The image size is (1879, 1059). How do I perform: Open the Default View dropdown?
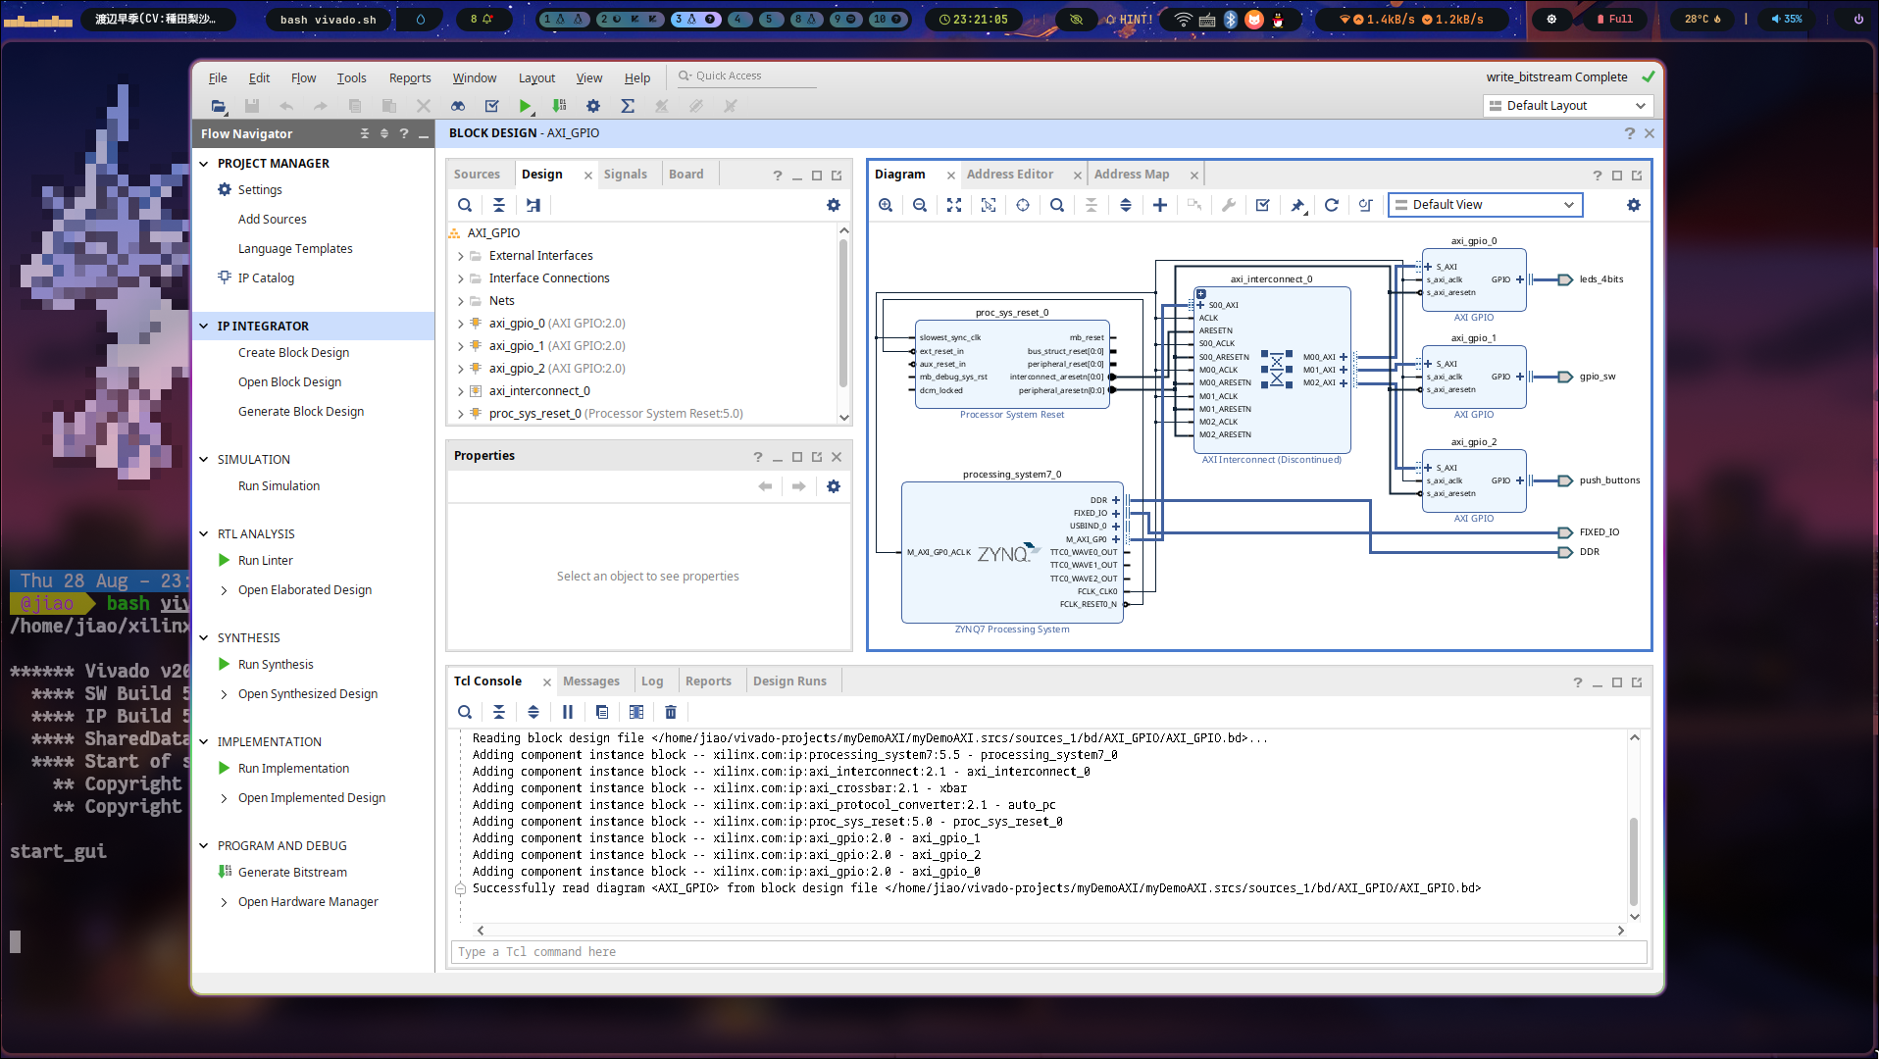[1485, 205]
